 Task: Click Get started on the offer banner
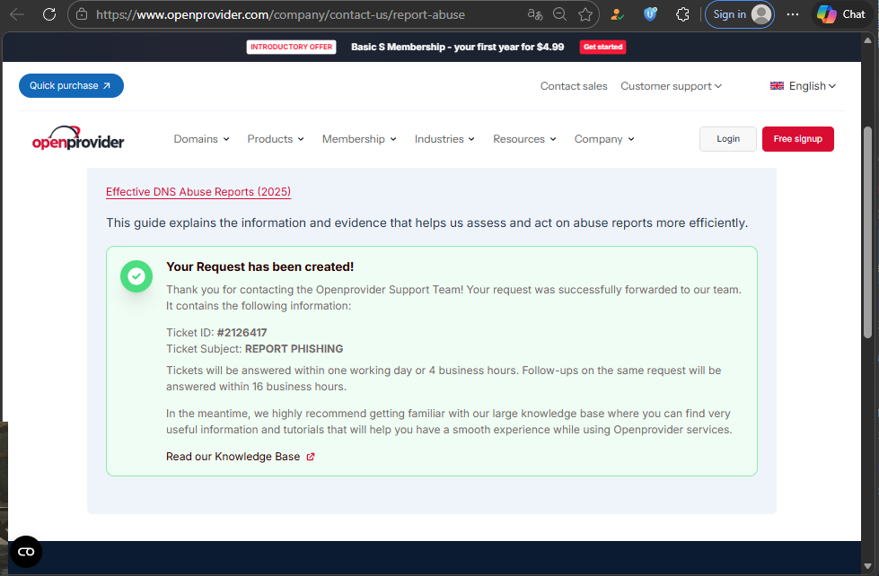[602, 47]
